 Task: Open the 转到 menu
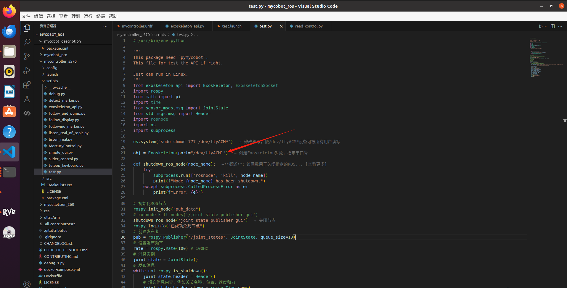coord(76,16)
